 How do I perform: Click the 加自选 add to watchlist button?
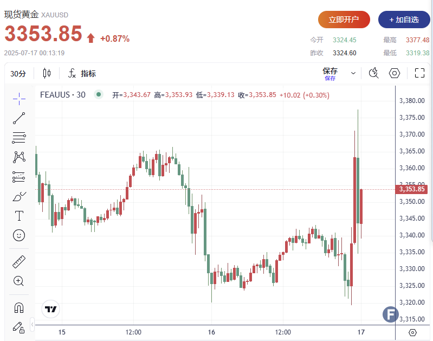404,20
